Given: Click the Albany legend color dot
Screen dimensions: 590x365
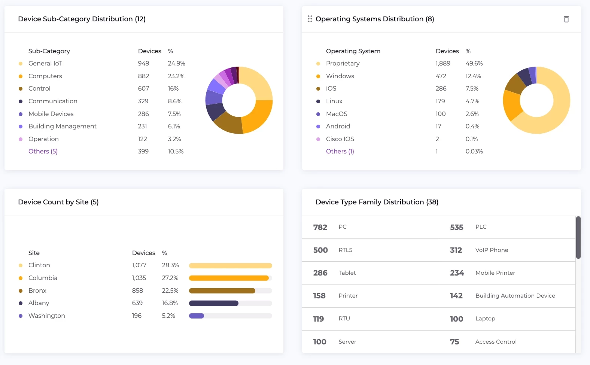Looking at the screenshot, I should tap(21, 303).
